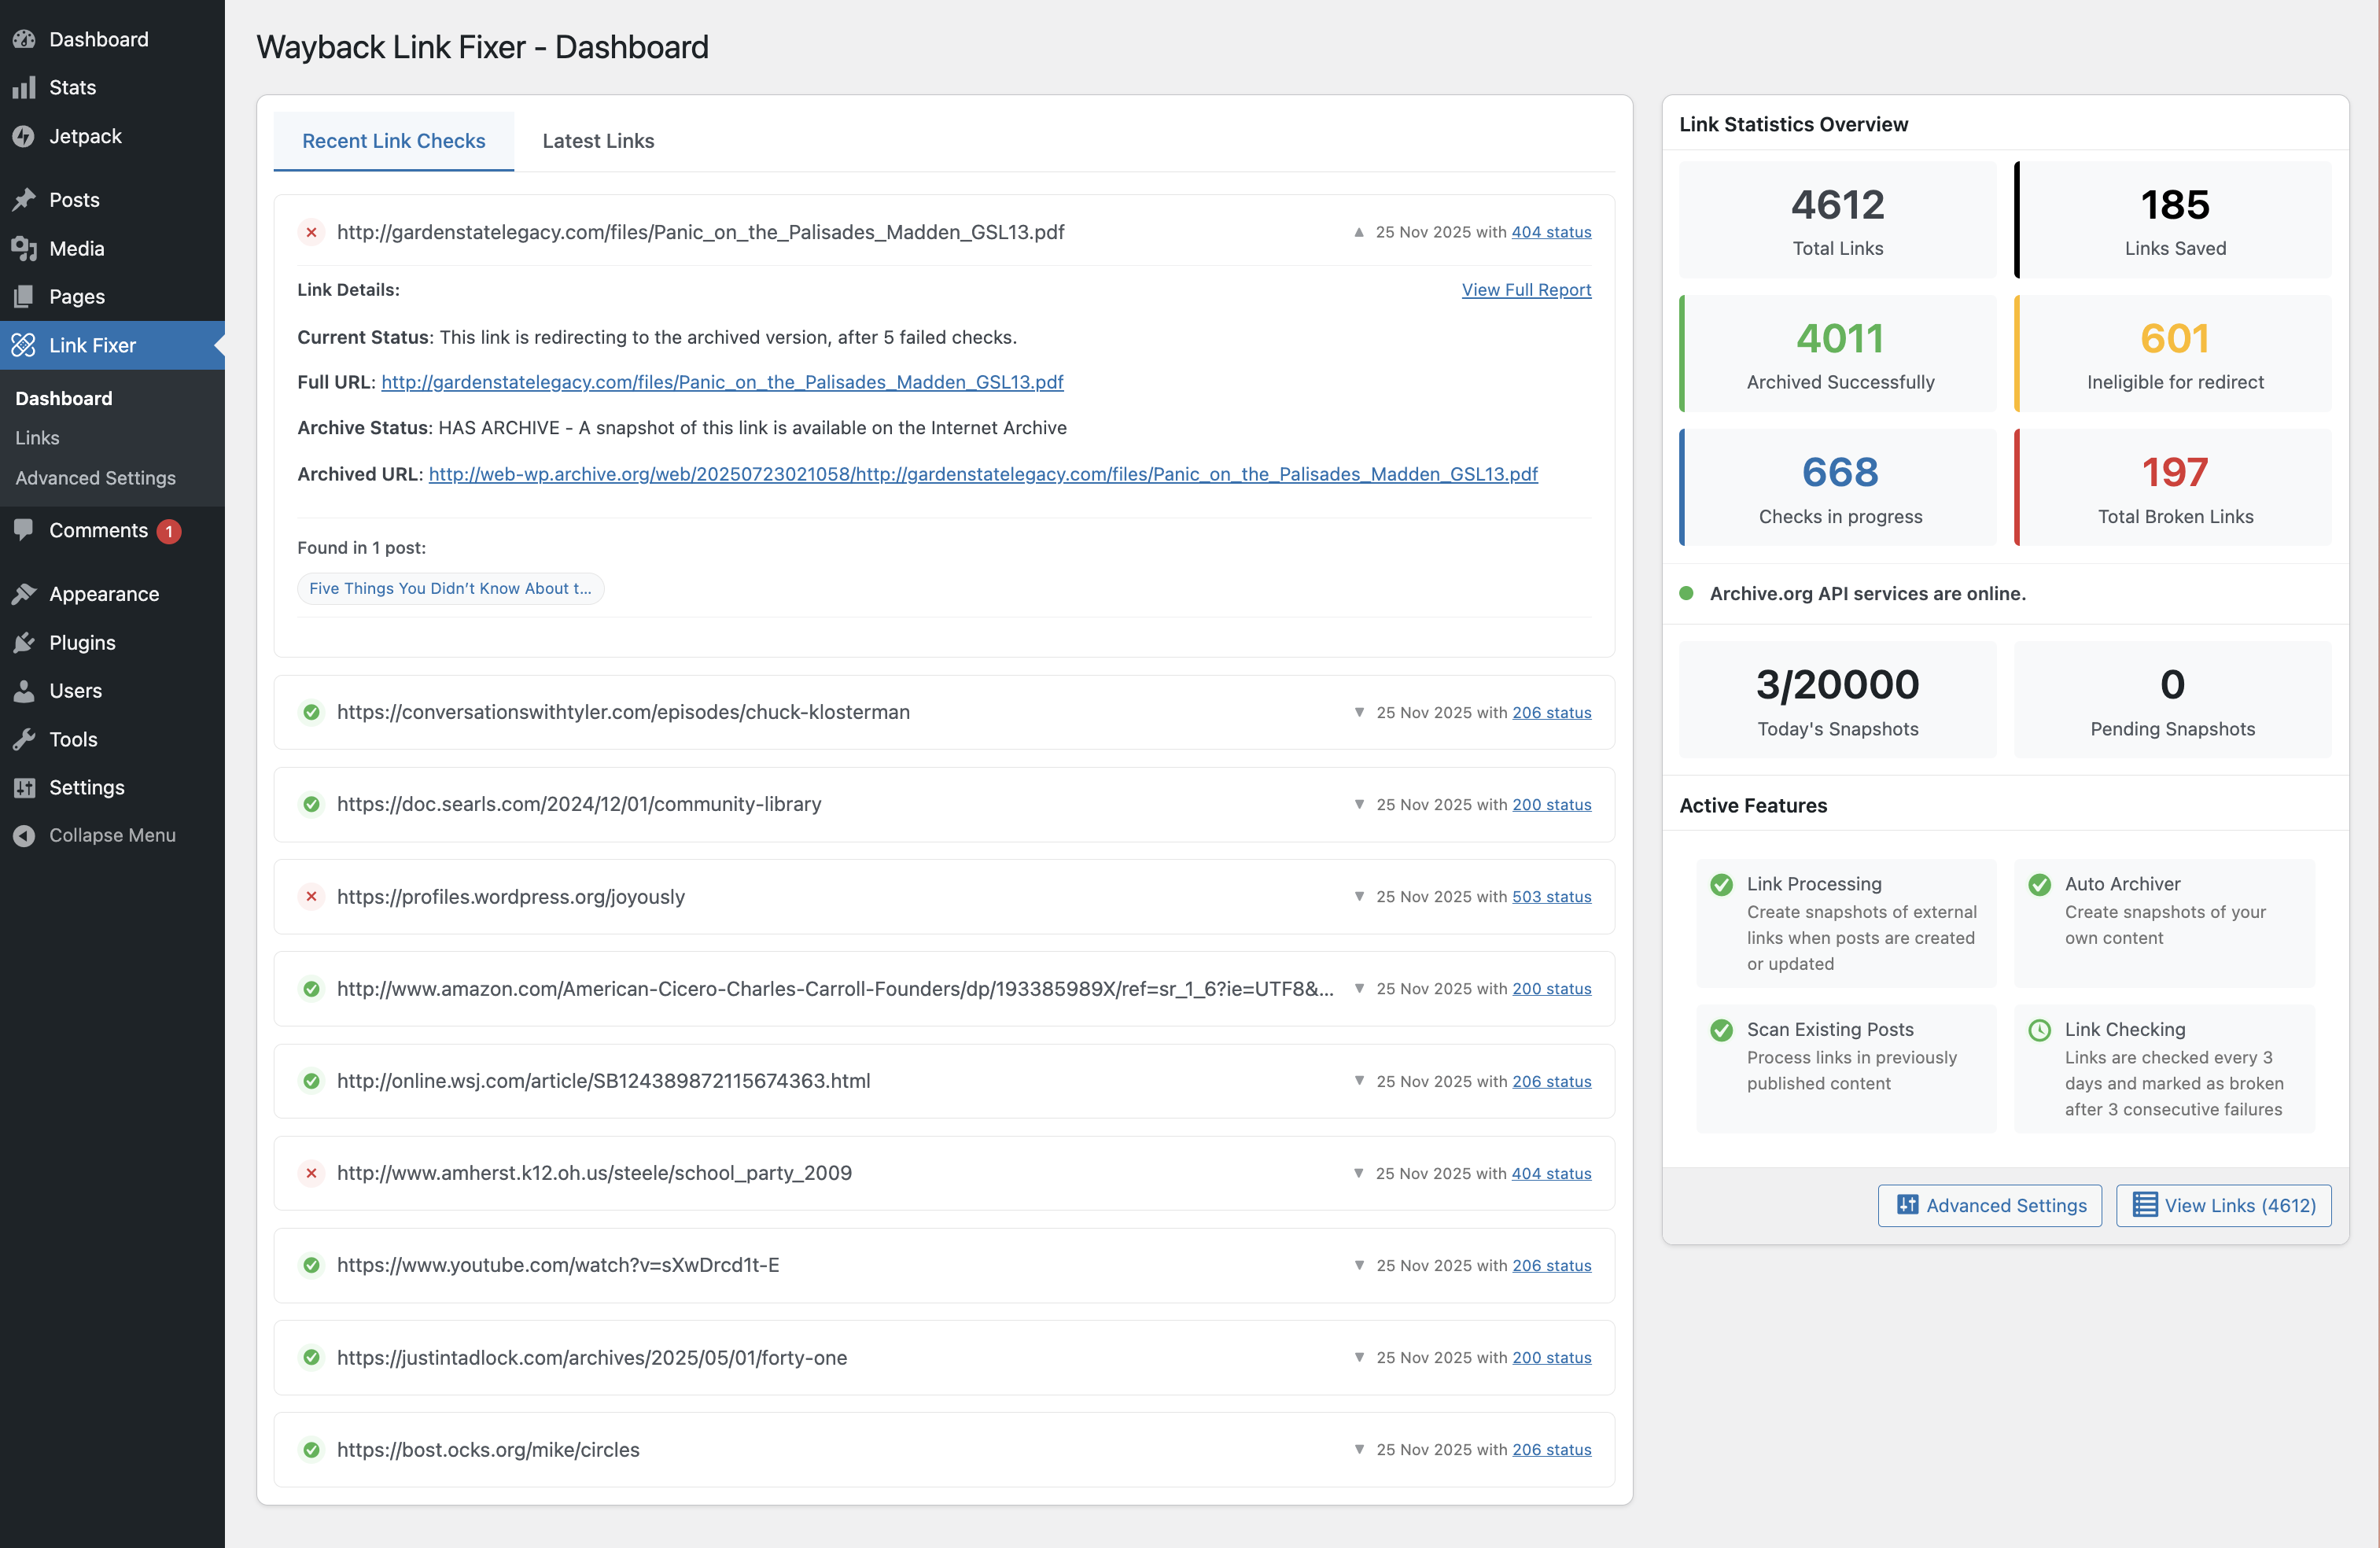Screen dimensions: 2380x1548
Task: Click Link Processing feature green checkmark
Action: [1721, 885]
